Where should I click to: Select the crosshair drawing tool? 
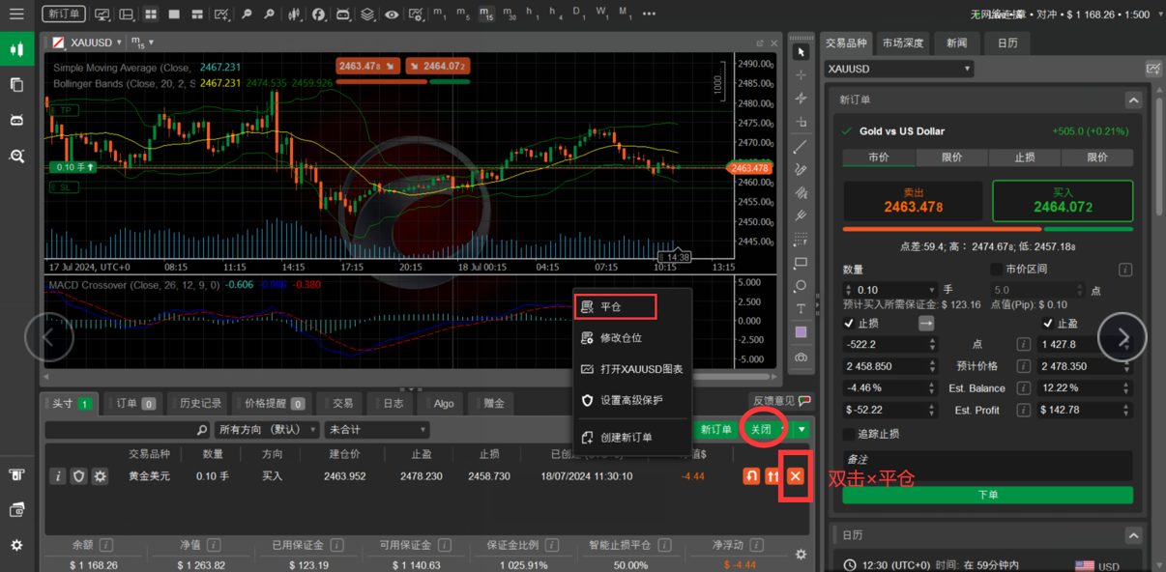point(801,74)
